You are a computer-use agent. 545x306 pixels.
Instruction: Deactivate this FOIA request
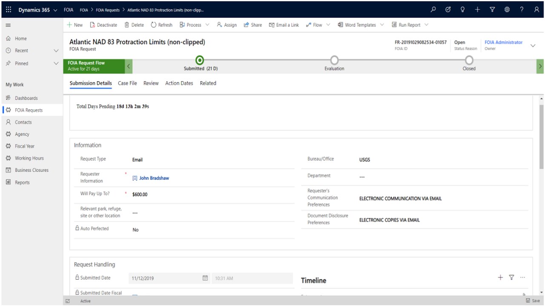103,25
